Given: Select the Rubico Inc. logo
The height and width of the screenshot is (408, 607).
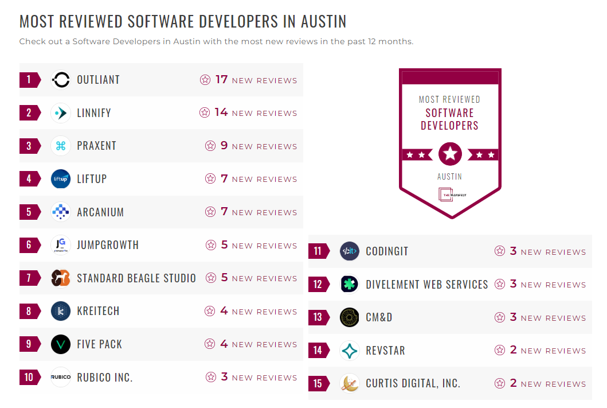Looking at the screenshot, I should 60,377.
